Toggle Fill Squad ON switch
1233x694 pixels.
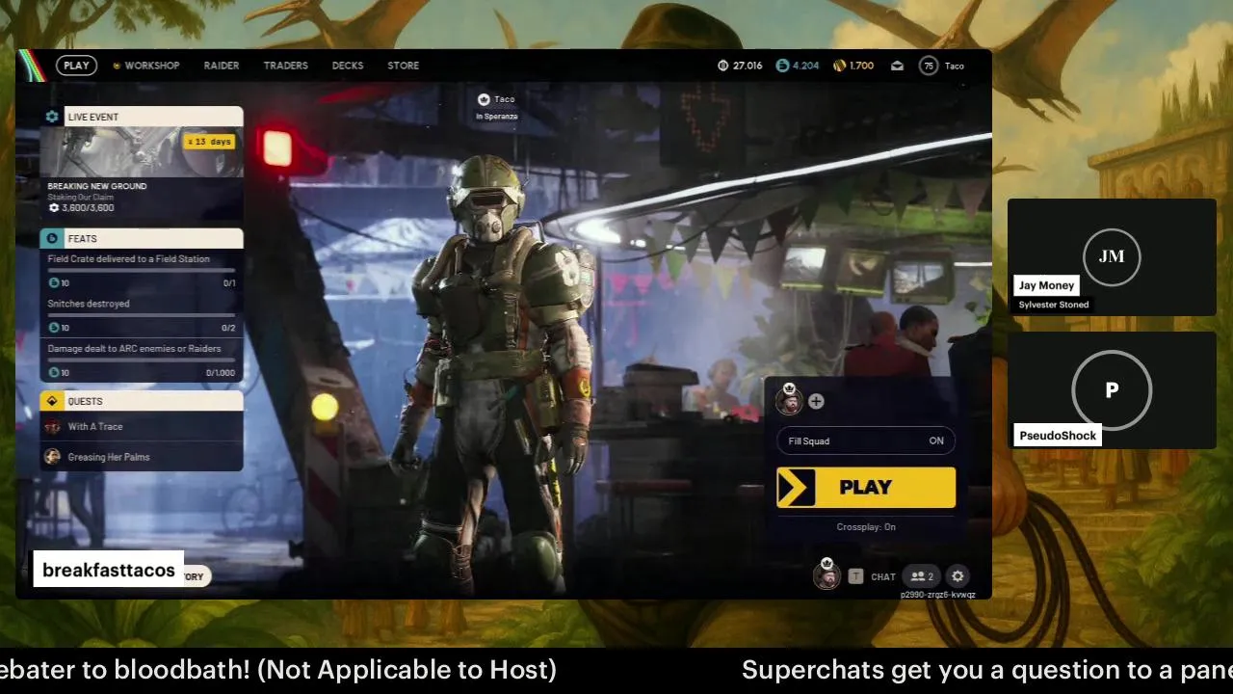866,440
